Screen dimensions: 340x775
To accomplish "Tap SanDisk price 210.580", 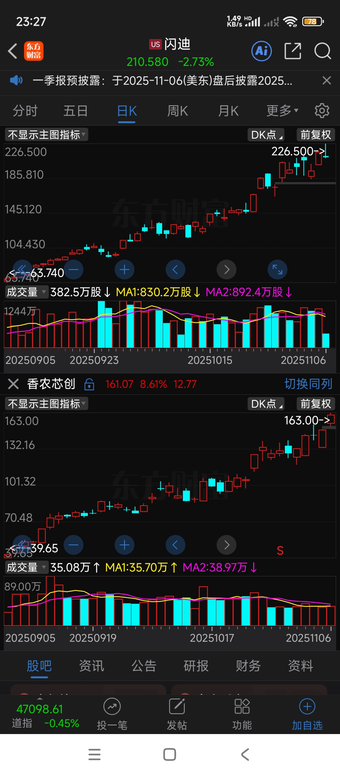I will tap(147, 62).
